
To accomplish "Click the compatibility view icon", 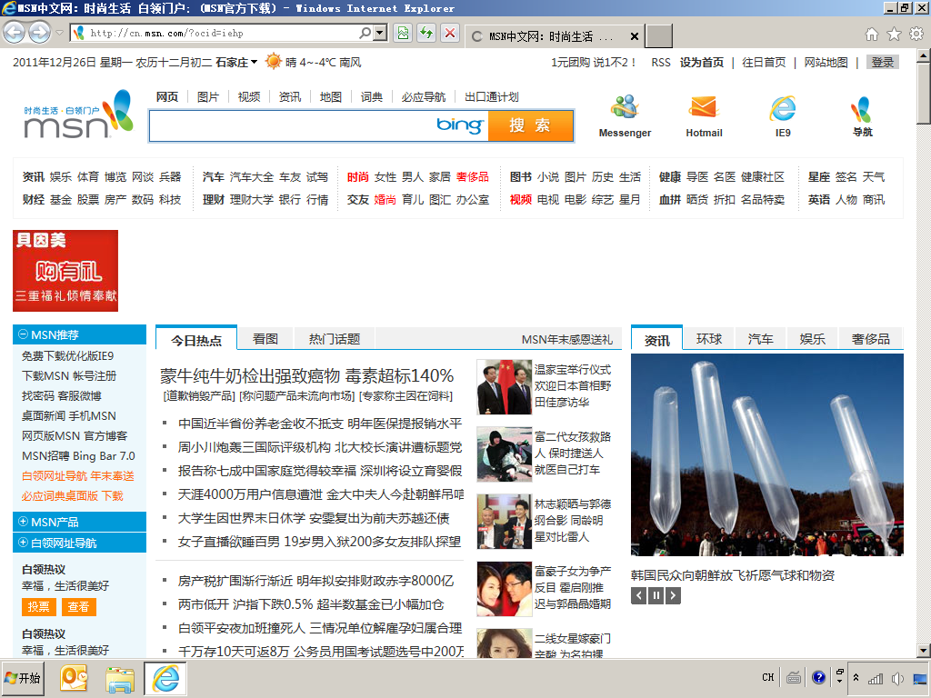I will (403, 34).
